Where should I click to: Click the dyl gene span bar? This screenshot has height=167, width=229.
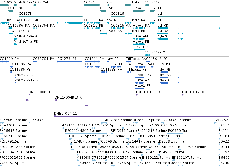tap(189, 16)
